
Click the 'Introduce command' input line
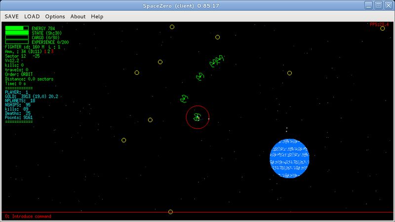click(28, 216)
